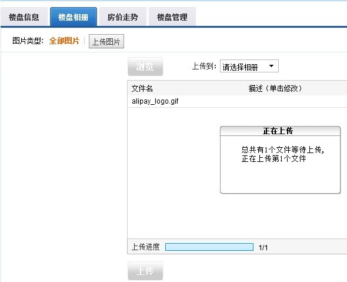347x282 pixels.
Task: Go to the 楼盘管理 tab
Action: tap(172, 17)
